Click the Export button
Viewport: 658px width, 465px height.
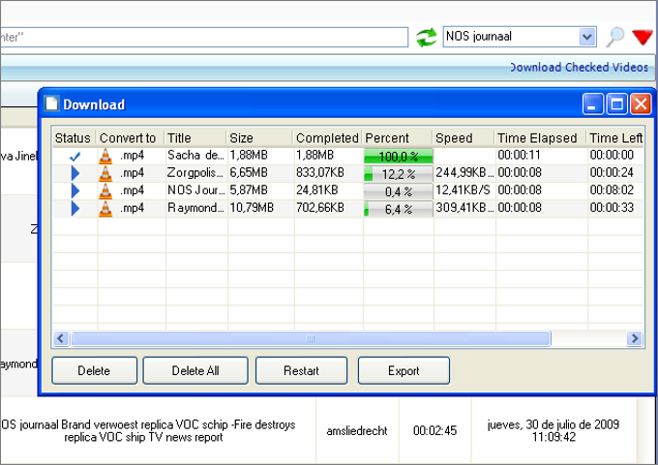(404, 370)
